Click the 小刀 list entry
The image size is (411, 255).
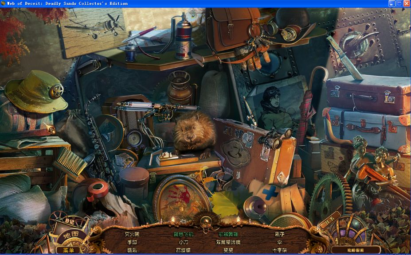183,242
